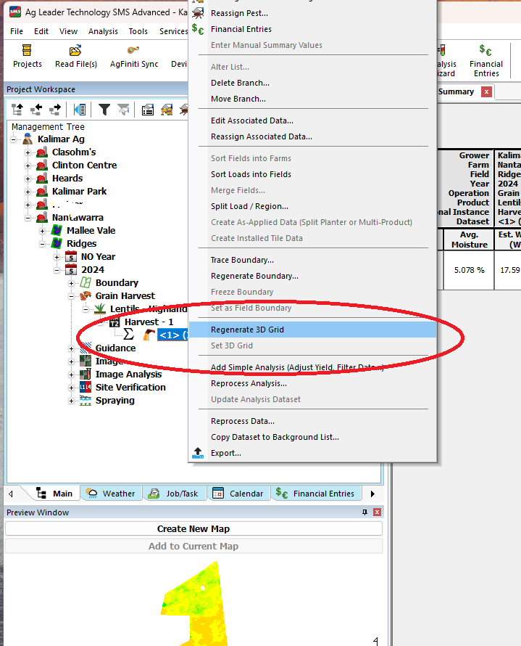Click the Read File(s) icon
Image resolution: width=521 pixels, height=646 pixels.
pos(75,50)
